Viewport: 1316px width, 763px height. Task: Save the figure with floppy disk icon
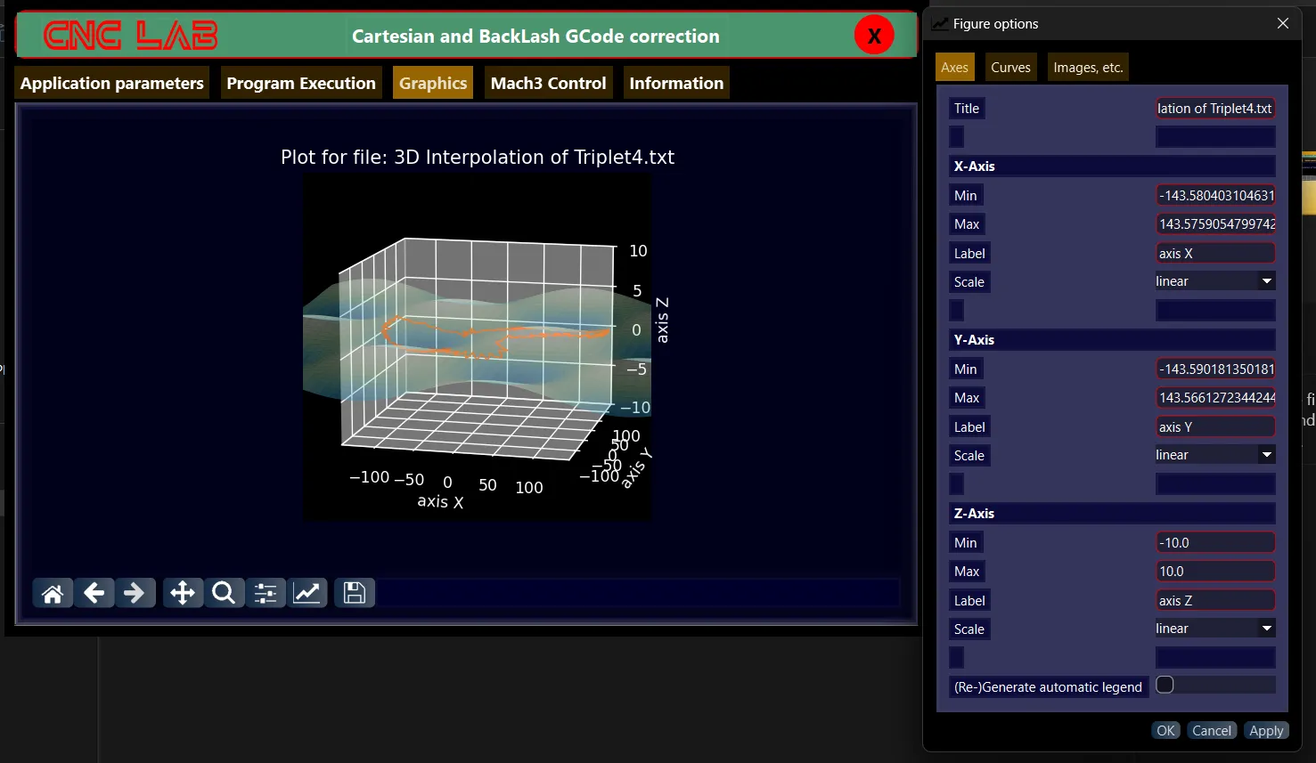354,593
